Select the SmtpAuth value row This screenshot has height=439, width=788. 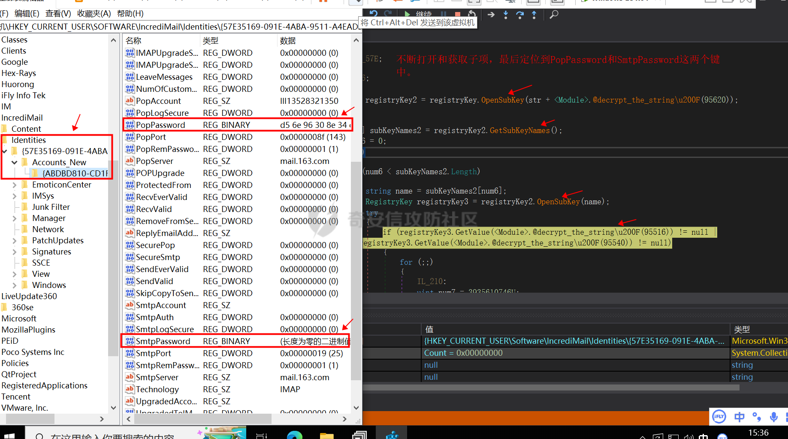click(237, 317)
